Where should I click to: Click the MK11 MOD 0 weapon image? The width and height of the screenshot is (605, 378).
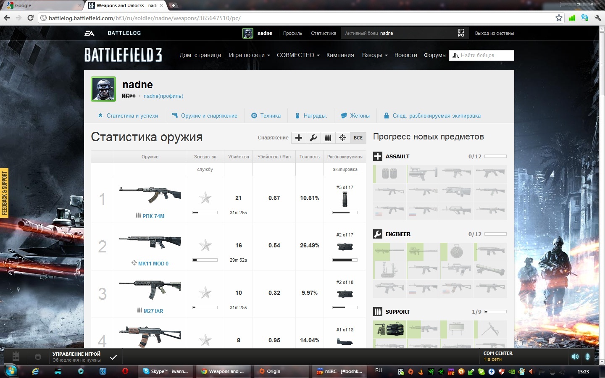[150, 242]
